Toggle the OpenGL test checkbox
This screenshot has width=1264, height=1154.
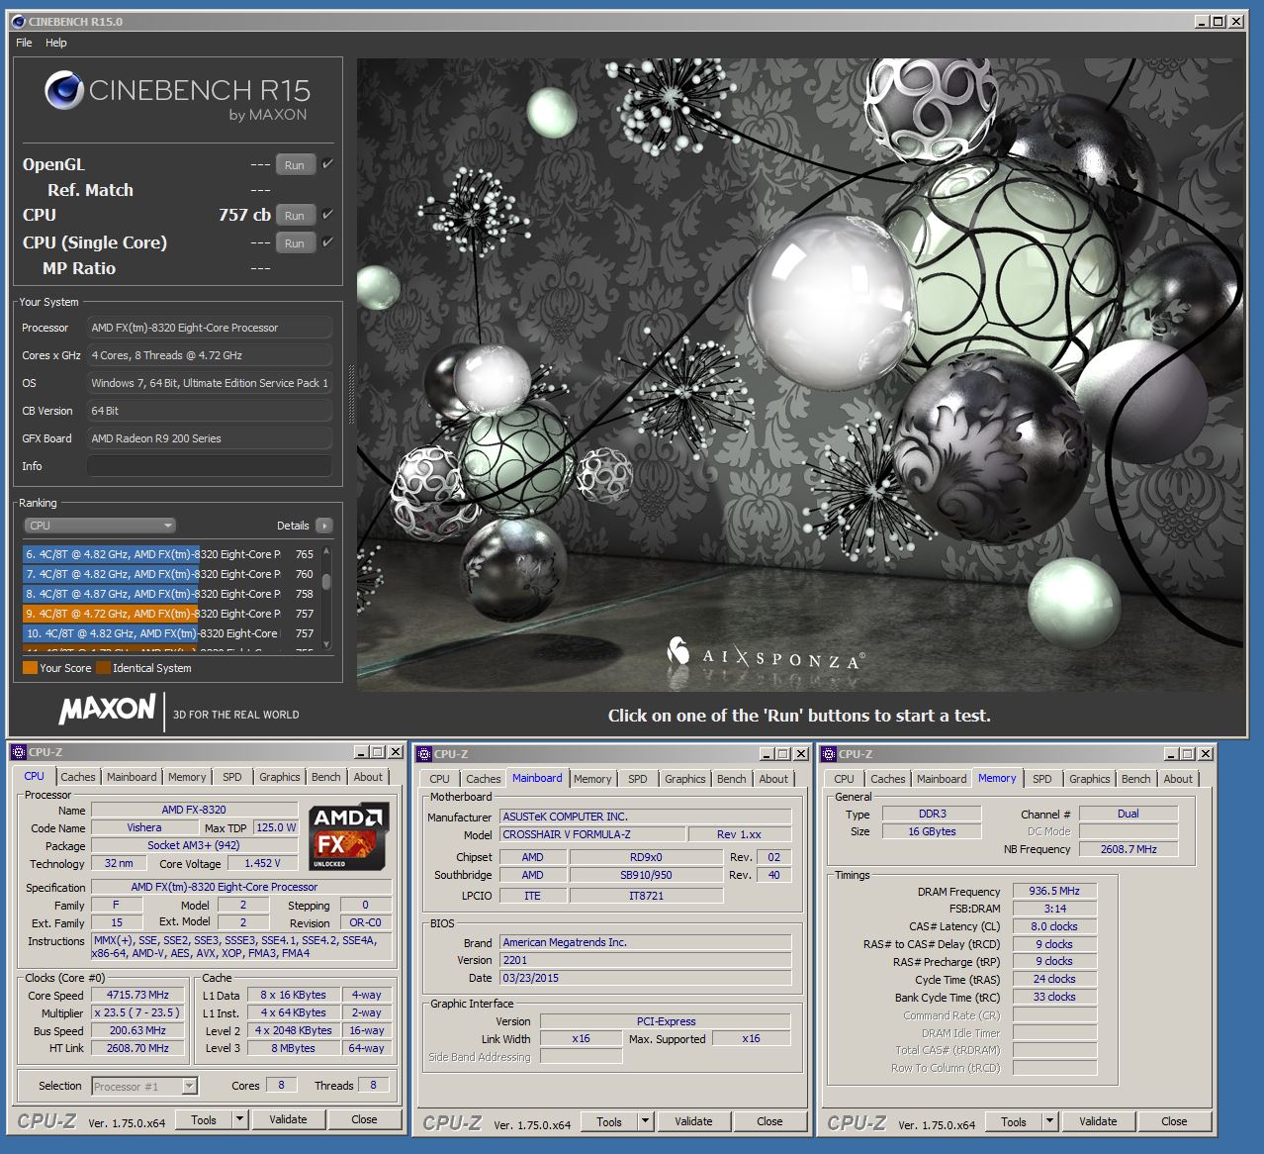327,164
